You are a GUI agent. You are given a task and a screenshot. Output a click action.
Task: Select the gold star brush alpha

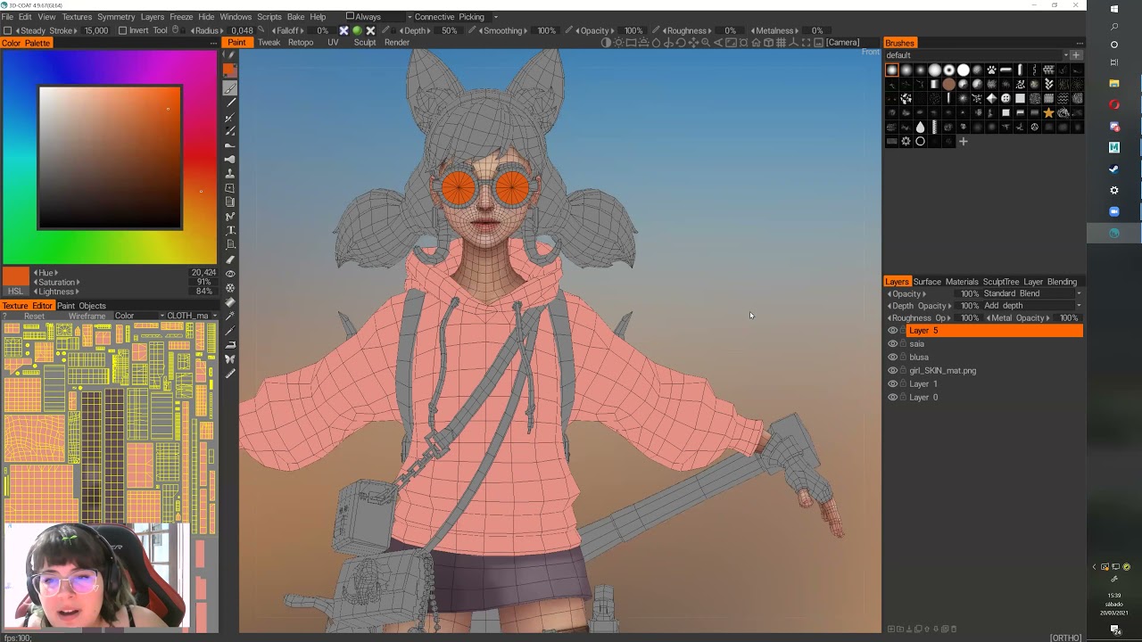click(1048, 113)
